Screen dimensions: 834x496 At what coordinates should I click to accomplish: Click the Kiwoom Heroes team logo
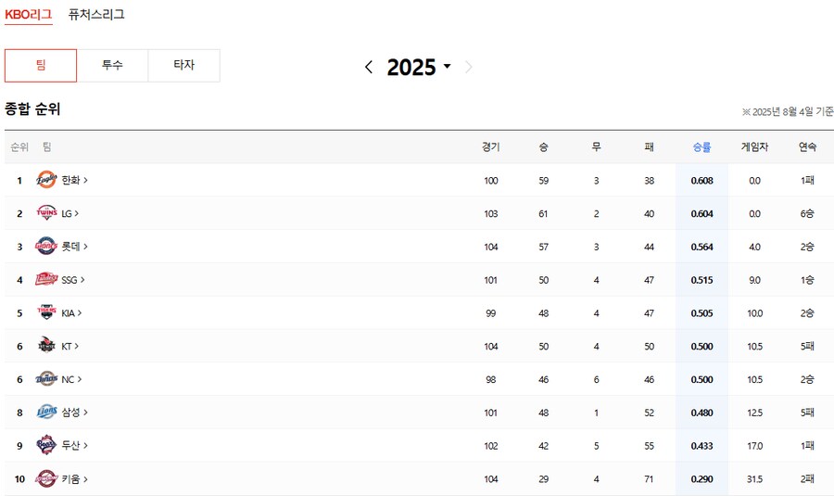[x=46, y=478]
